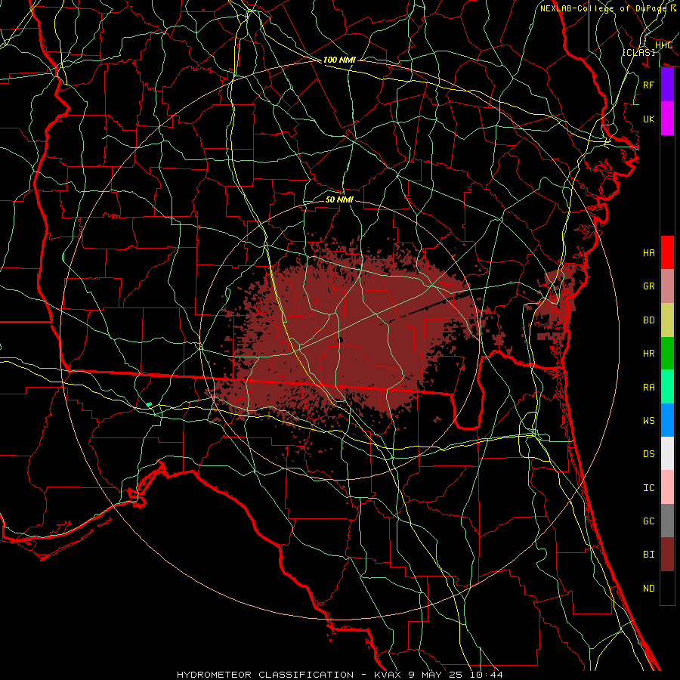Click the "(CLAS)" legend heading

point(639,52)
